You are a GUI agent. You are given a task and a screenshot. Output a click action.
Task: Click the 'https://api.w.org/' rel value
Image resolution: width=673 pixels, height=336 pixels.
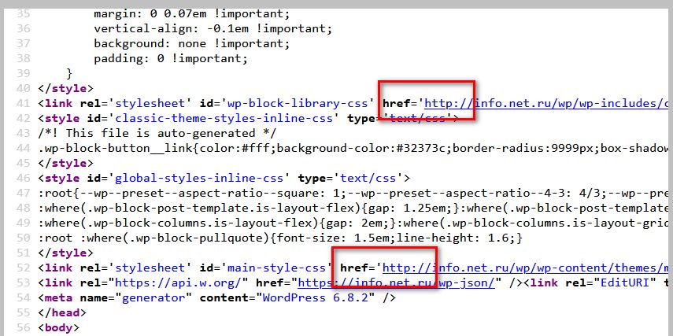[x=178, y=282]
